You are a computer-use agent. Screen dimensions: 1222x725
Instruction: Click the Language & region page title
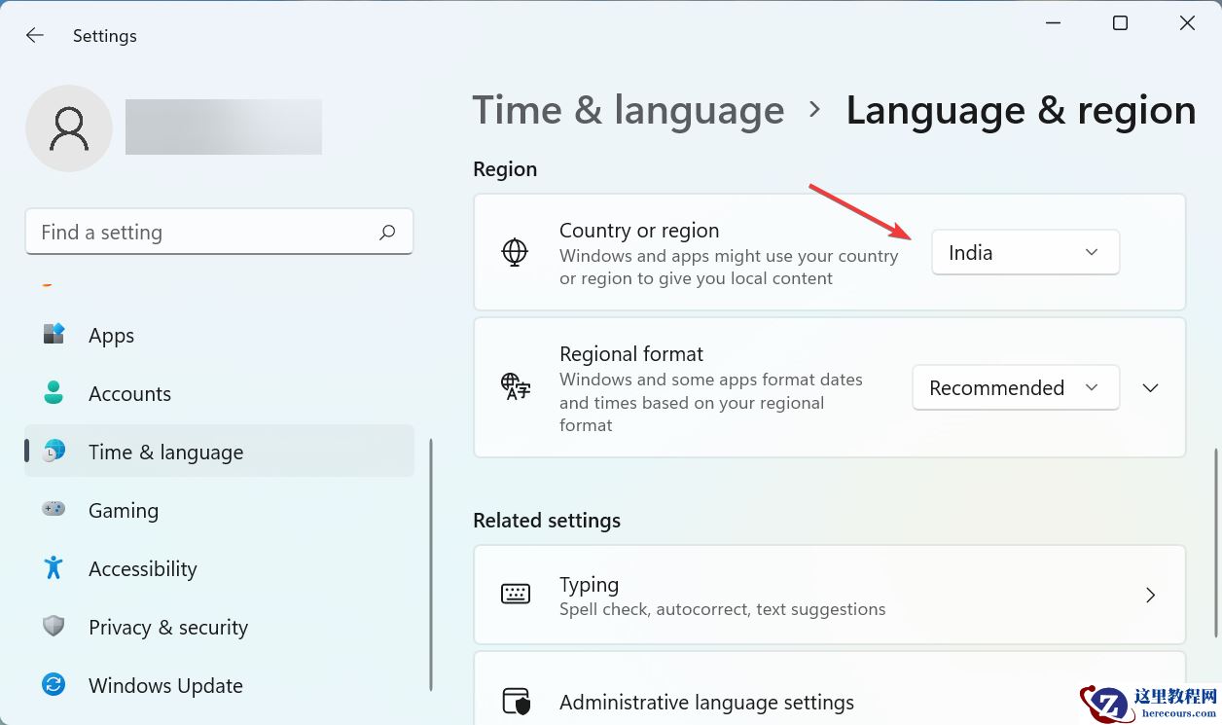(x=1021, y=110)
